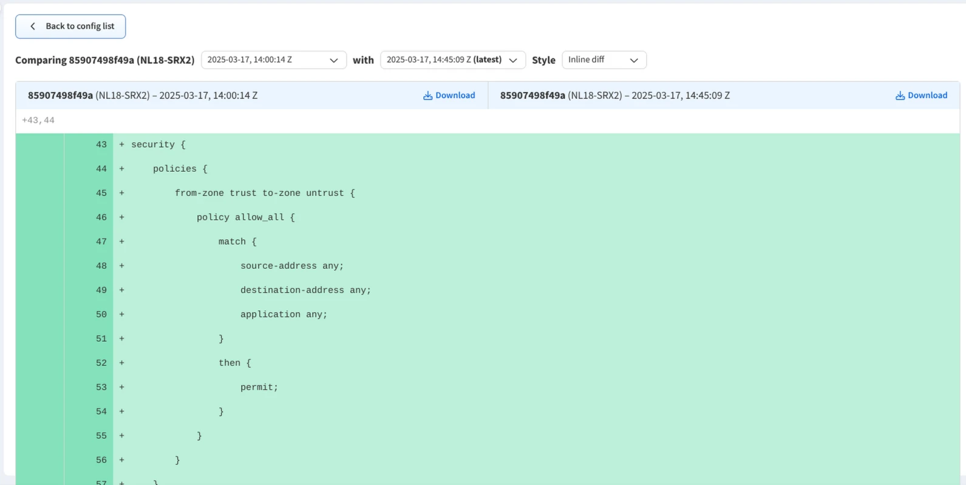This screenshot has height=485, width=966.
Task: Expand the Inline diff style dropdown
Action: tap(604, 59)
